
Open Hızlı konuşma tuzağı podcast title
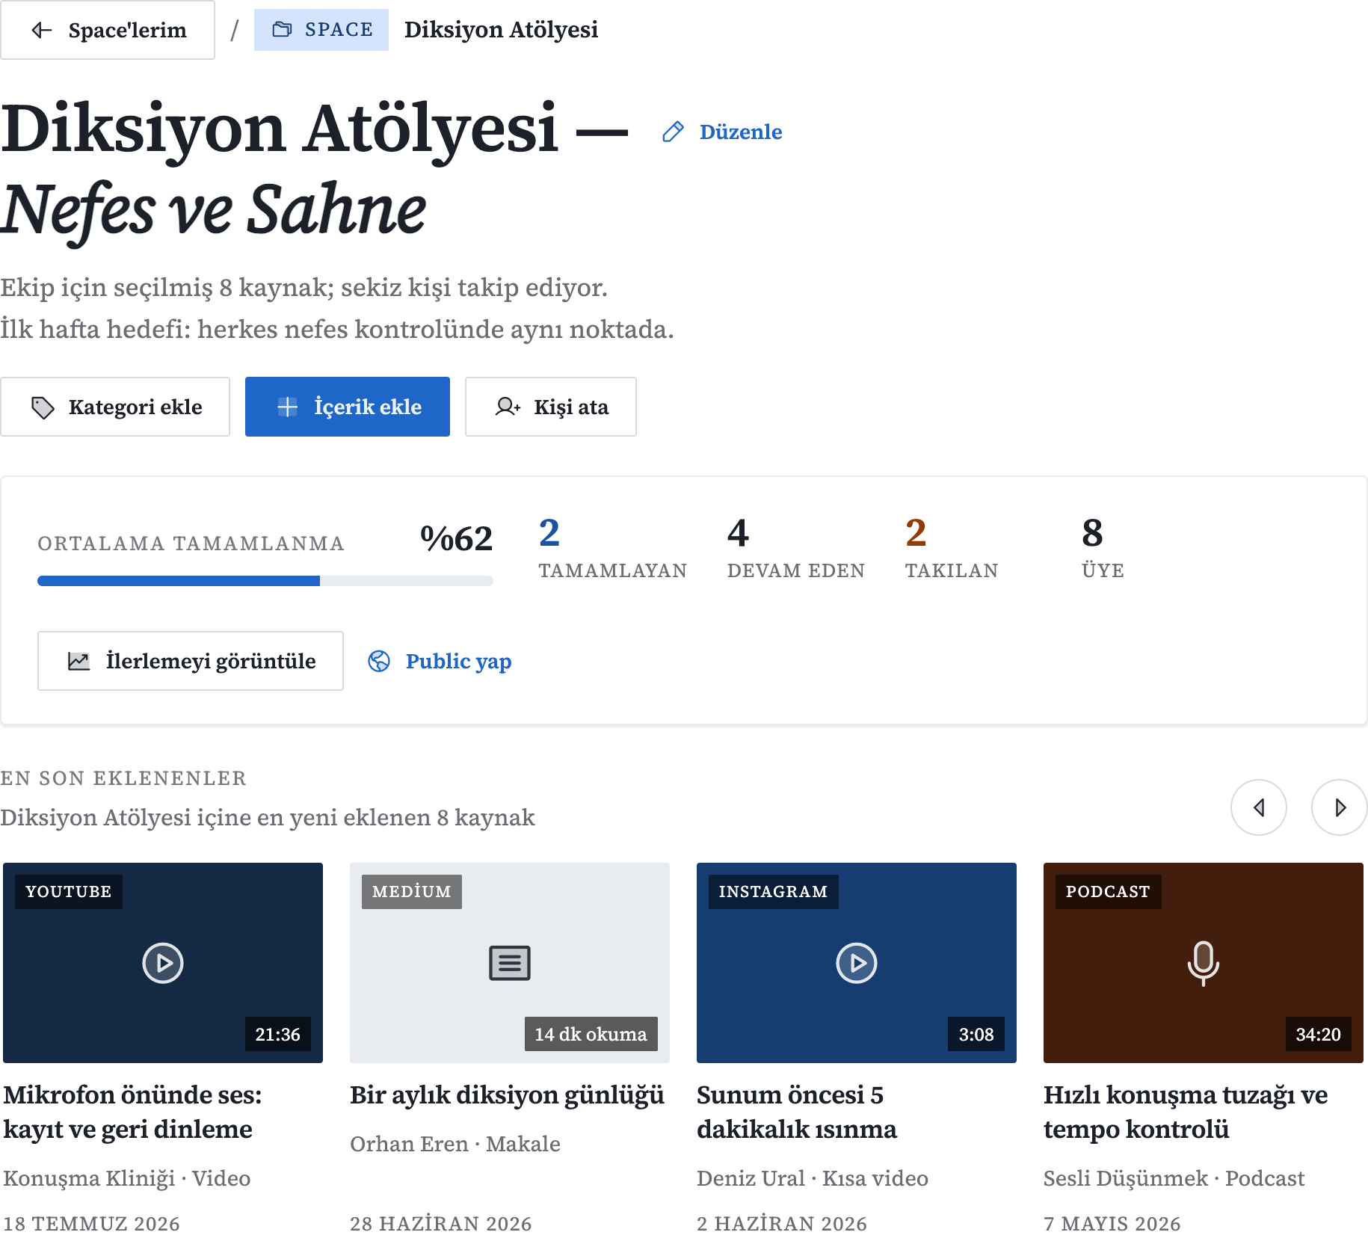click(x=1186, y=1112)
